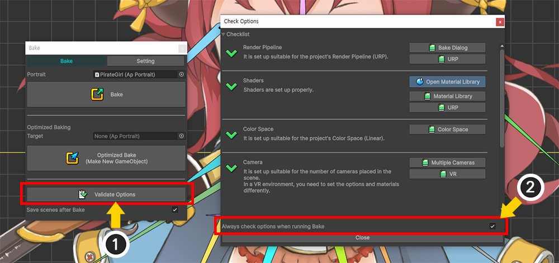Open URP documentation under Render Pipeline

[x=447, y=59]
